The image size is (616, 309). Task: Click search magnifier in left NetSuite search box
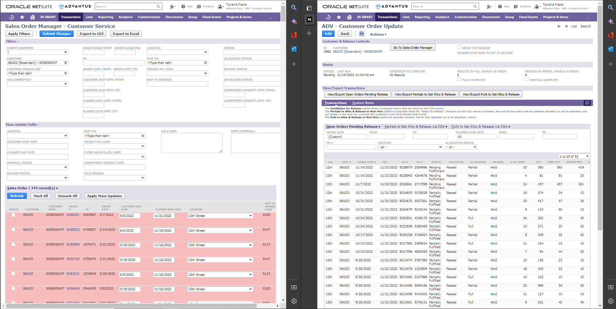coord(158,6)
